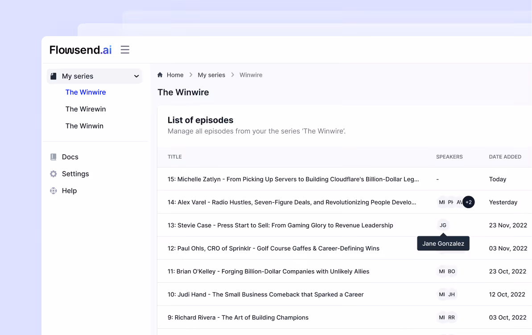Click the JG speaker avatar
532x335 pixels.
tap(443, 225)
